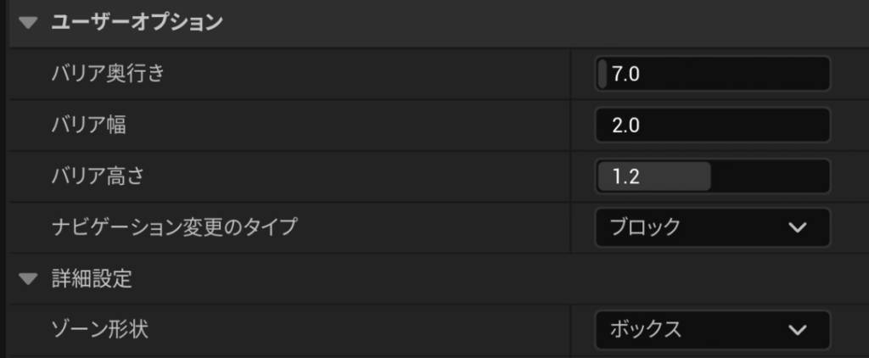
Task: Select the バリア高さ property label
Action: [x=101, y=176]
